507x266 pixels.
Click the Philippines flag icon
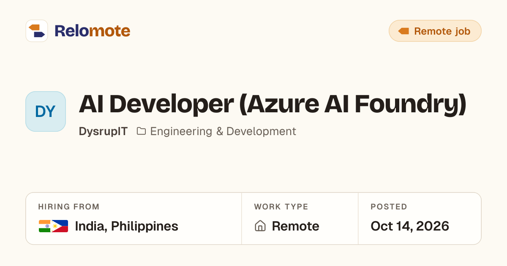tap(60, 226)
